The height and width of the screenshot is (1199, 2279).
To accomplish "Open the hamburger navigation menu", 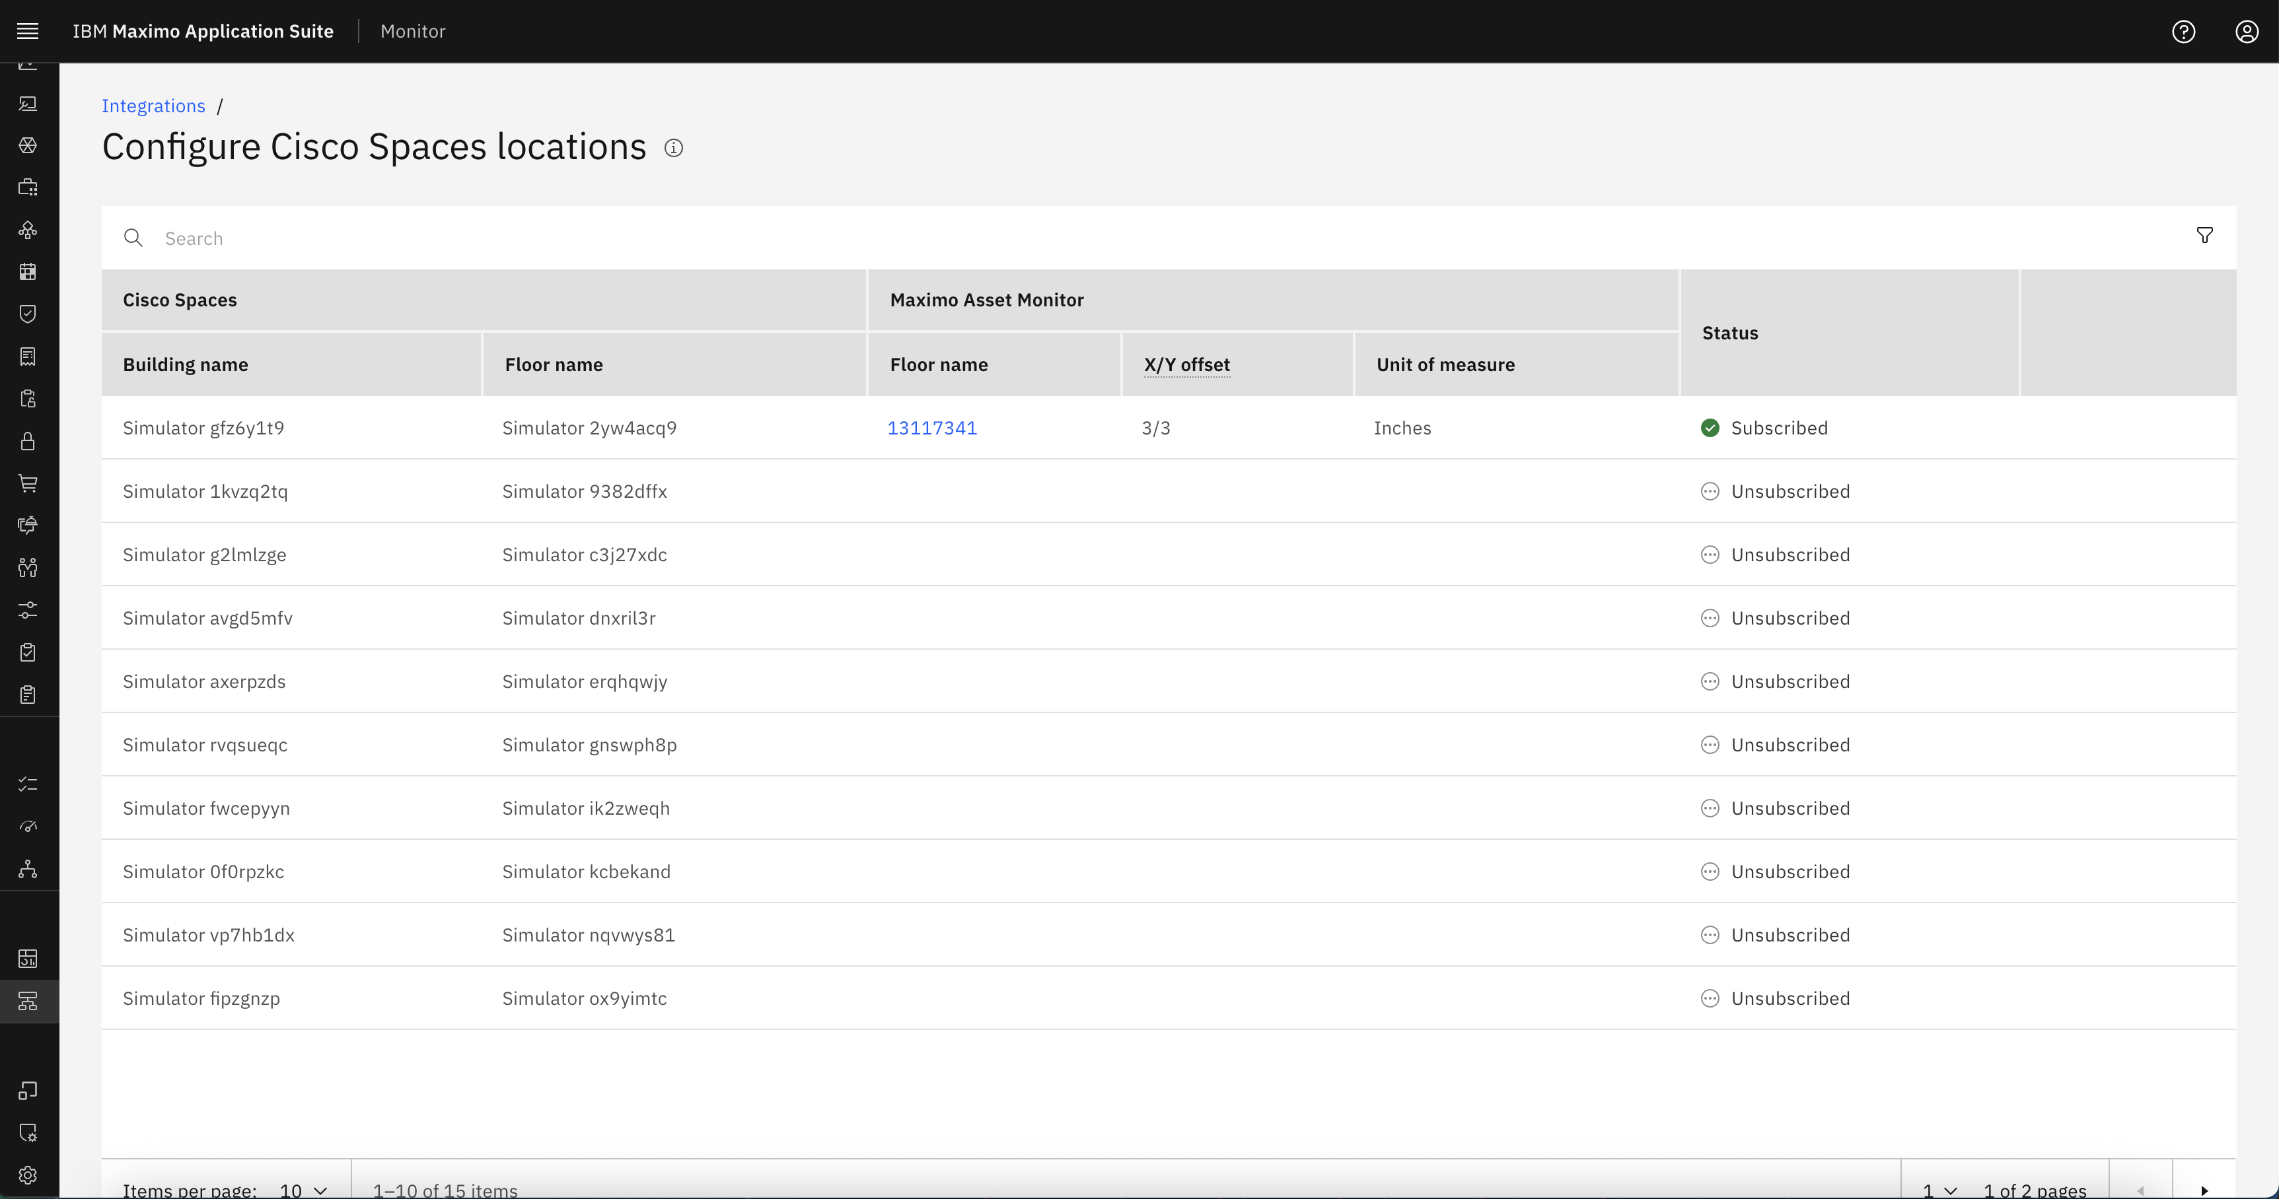I will [x=28, y=32].
